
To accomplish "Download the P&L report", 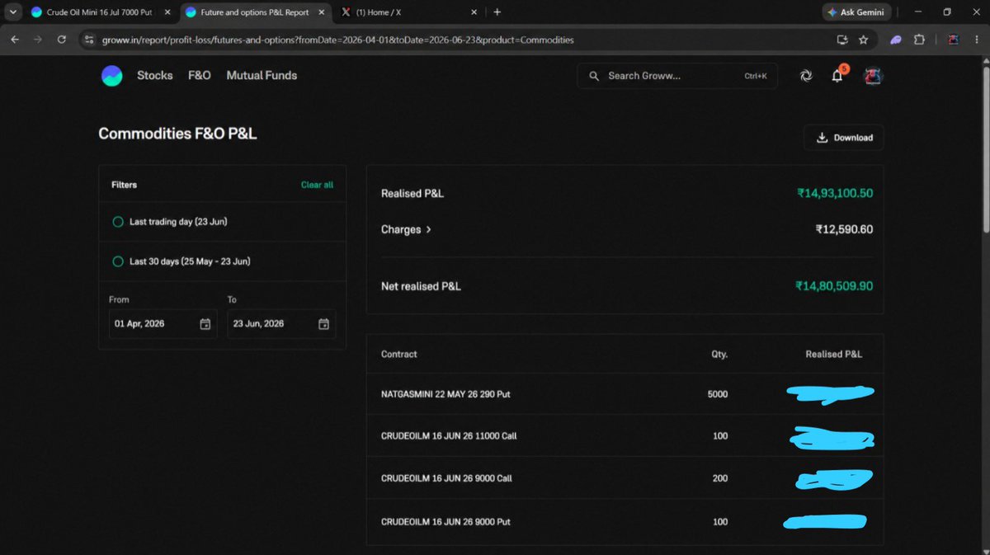I will pos(844,138).
